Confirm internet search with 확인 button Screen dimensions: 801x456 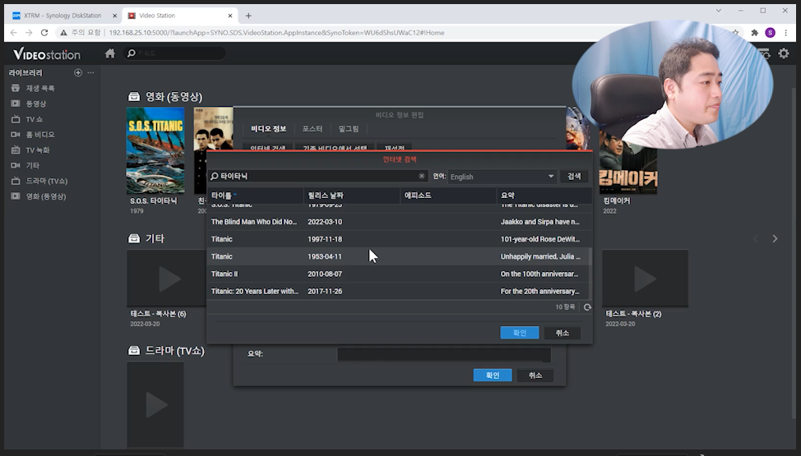click(520, 333)
